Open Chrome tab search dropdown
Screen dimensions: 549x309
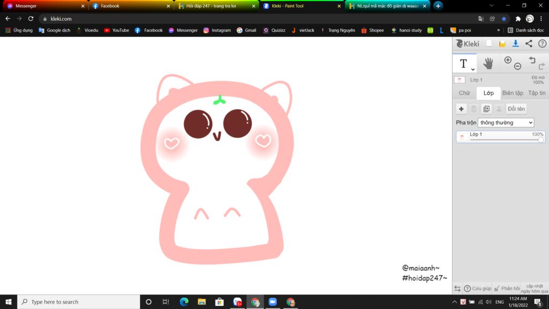tap(492, 5)
